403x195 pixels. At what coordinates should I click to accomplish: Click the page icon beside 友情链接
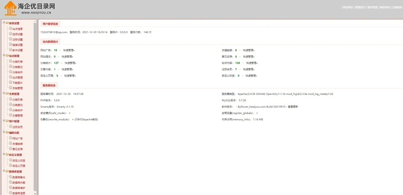(x=11, y=143)
